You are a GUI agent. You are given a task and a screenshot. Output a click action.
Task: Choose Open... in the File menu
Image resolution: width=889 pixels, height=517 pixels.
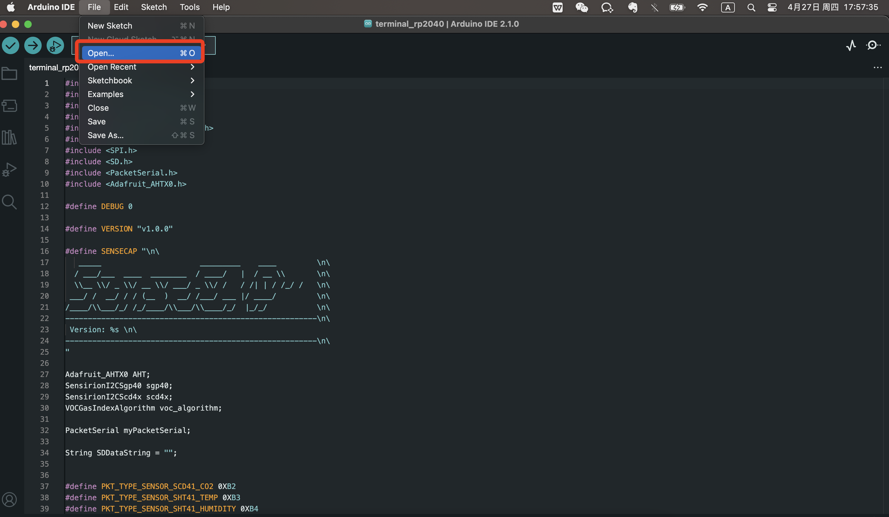pyautogui.click(x=141, y=53)
